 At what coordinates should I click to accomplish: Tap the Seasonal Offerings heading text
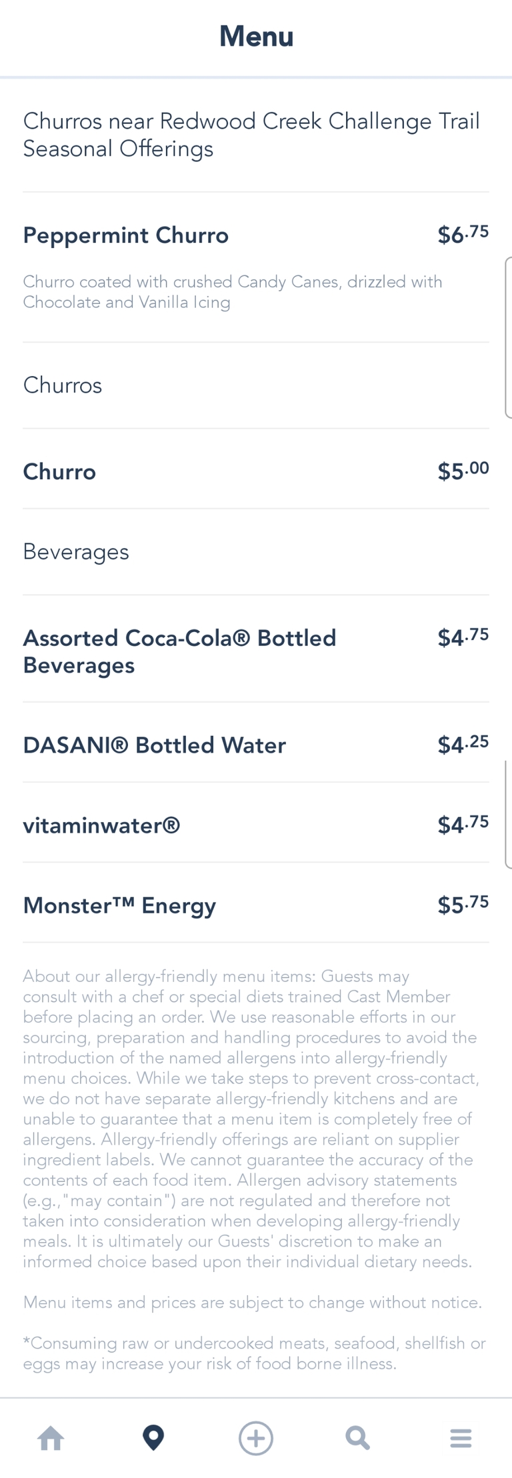click(x=118, y=149)
